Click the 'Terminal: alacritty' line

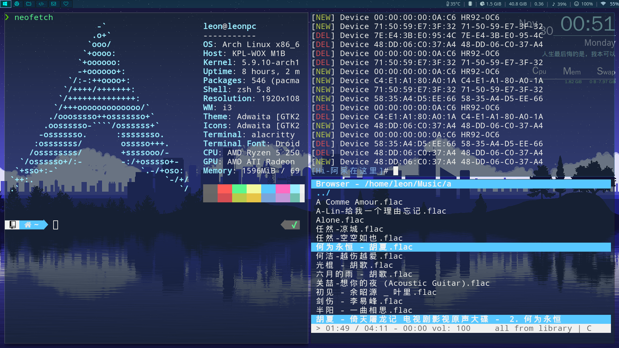click(249, 135)
